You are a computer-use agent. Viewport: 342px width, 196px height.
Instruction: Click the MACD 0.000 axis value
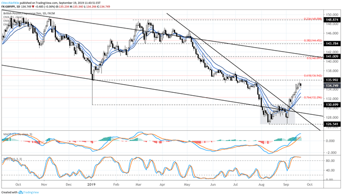pyautogui.click(x=330, y=141)
